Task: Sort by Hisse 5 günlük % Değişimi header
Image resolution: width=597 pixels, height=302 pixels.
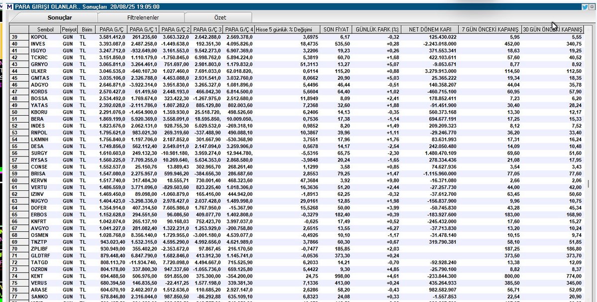Action: tap(287, 29)
